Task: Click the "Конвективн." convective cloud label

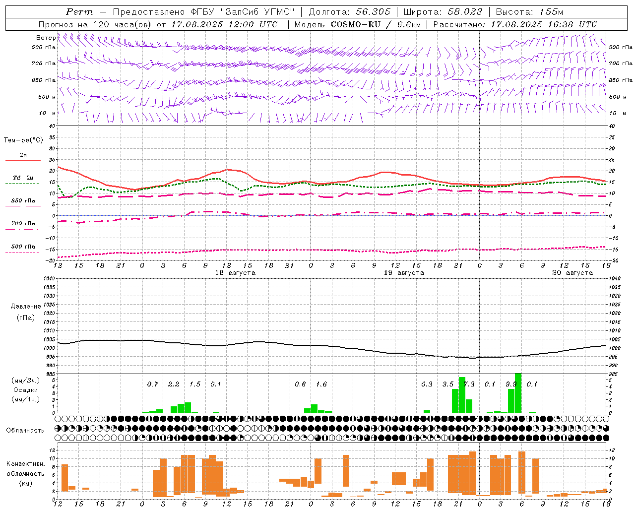Action: [26, 464]
